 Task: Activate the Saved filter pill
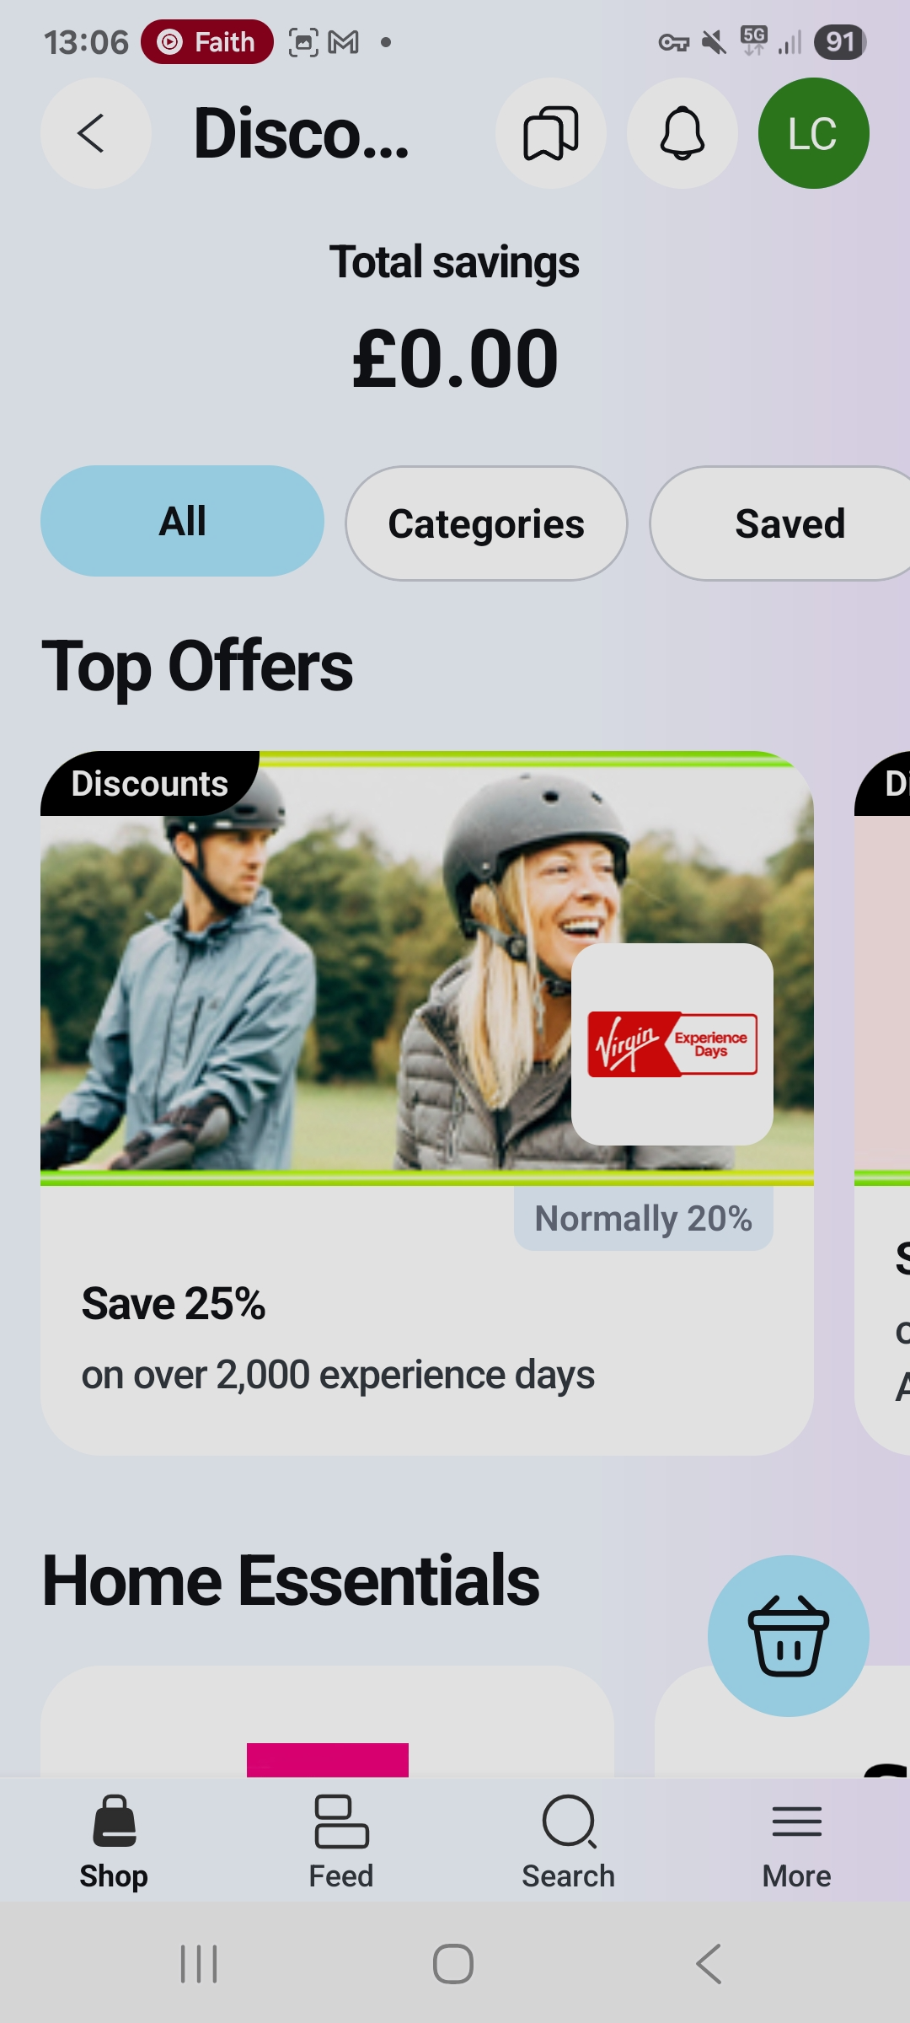[x=790, y=523]
